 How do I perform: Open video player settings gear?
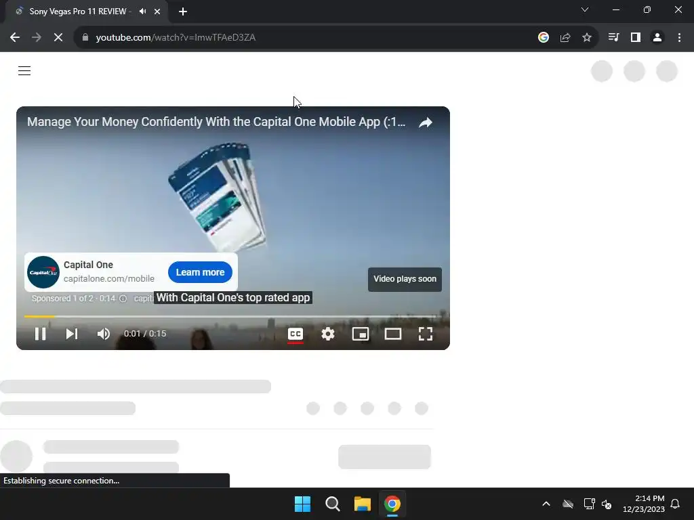327,334
